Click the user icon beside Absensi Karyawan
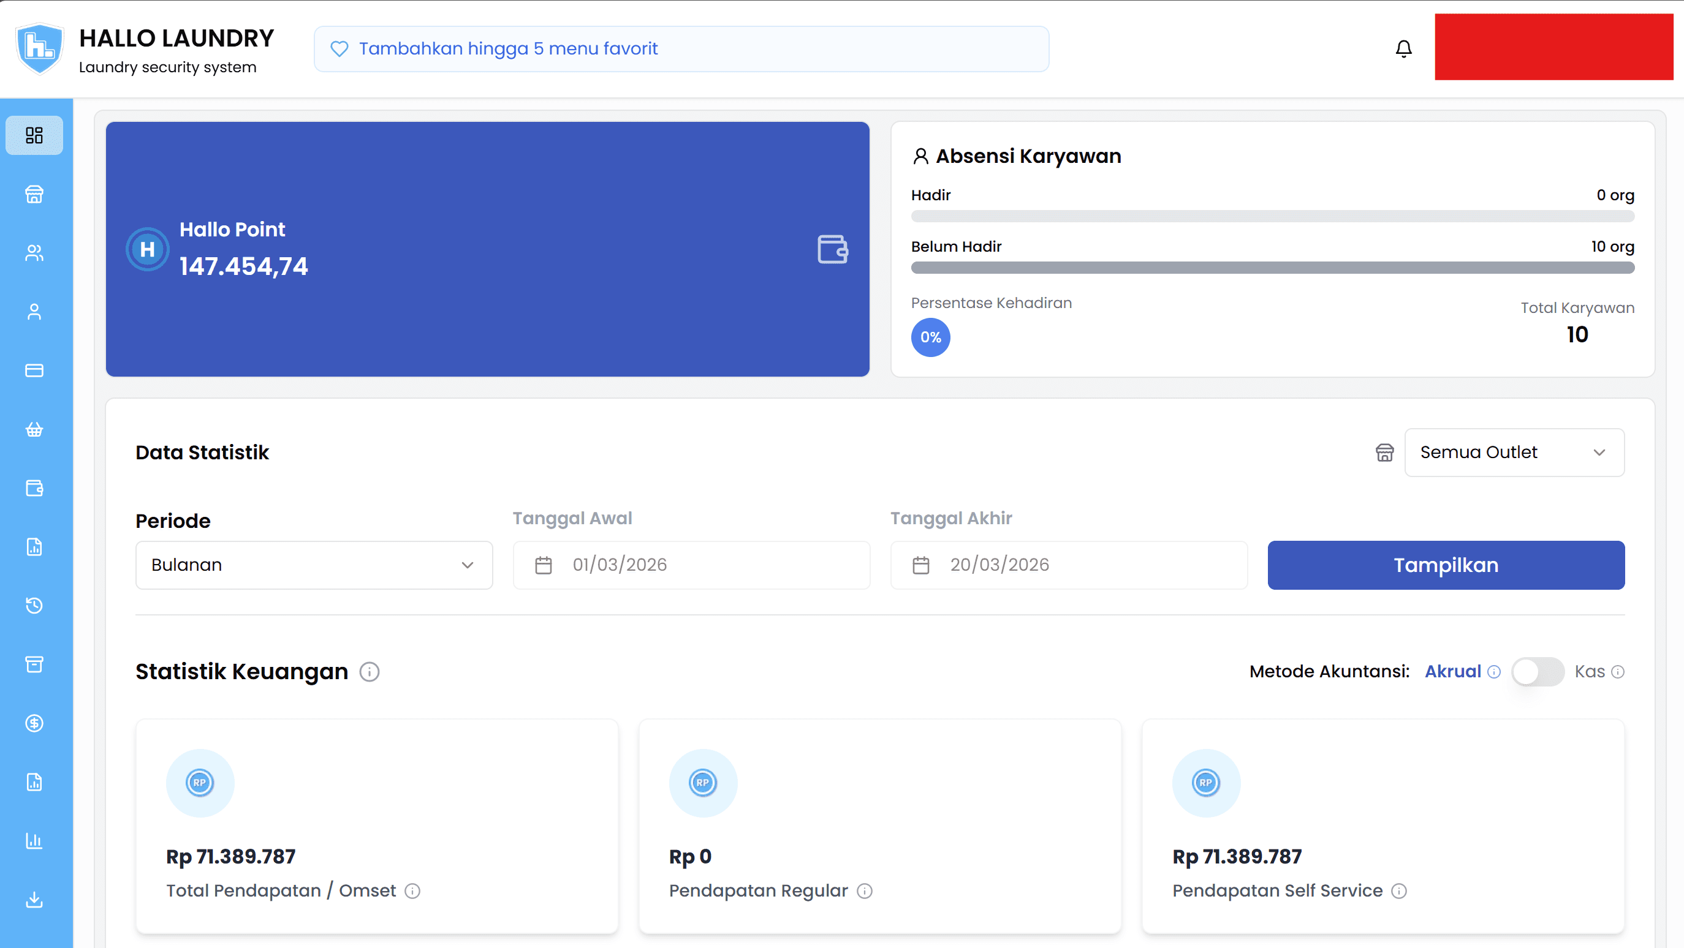The width and height of the screenshot is (1684, 948). (920, 156)
